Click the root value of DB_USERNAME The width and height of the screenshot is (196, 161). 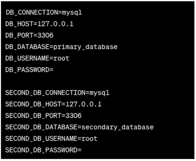tap(61, 59)
